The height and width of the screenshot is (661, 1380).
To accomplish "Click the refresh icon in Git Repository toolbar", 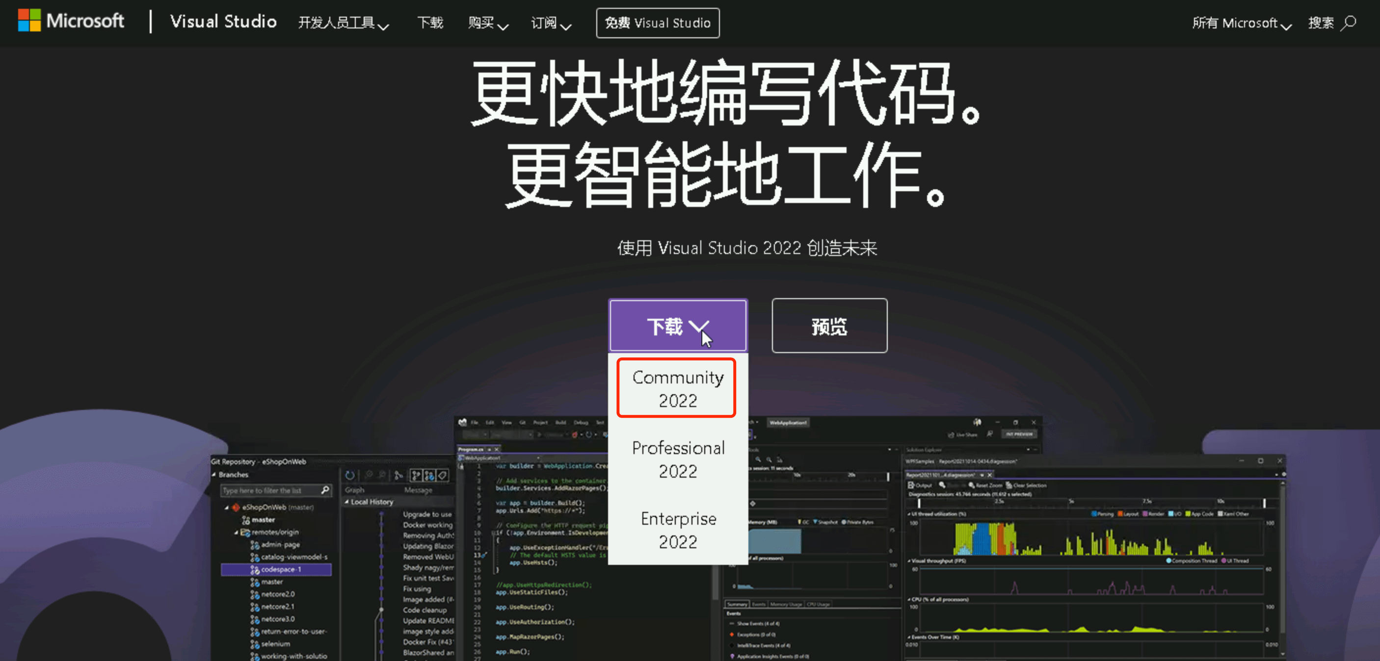I will point(350,475).
